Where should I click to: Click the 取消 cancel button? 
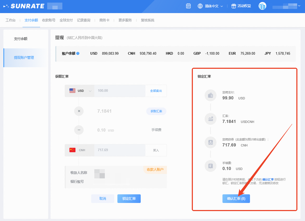[103, 199]
